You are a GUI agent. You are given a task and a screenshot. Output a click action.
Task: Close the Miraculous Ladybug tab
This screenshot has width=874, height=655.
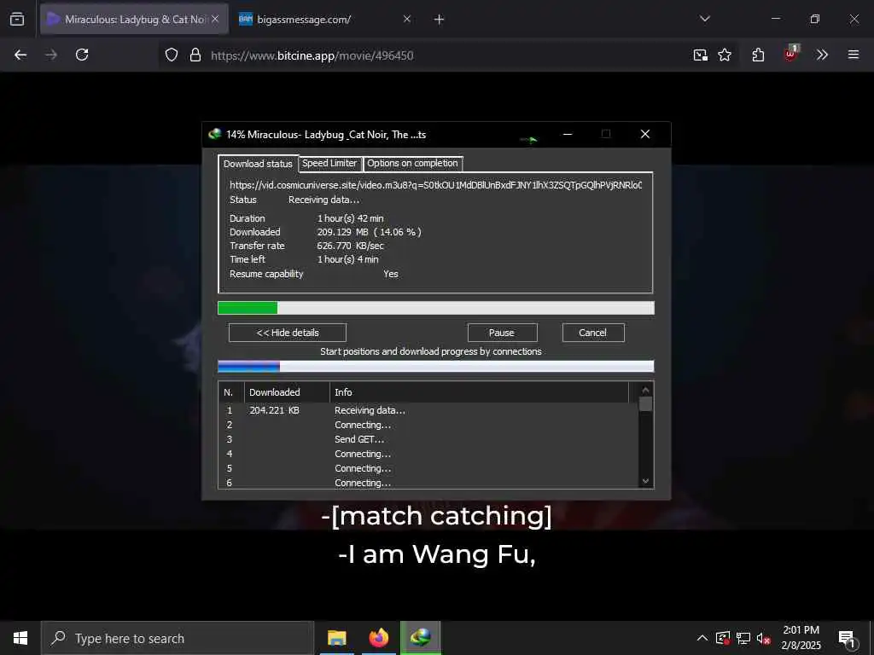215,19
